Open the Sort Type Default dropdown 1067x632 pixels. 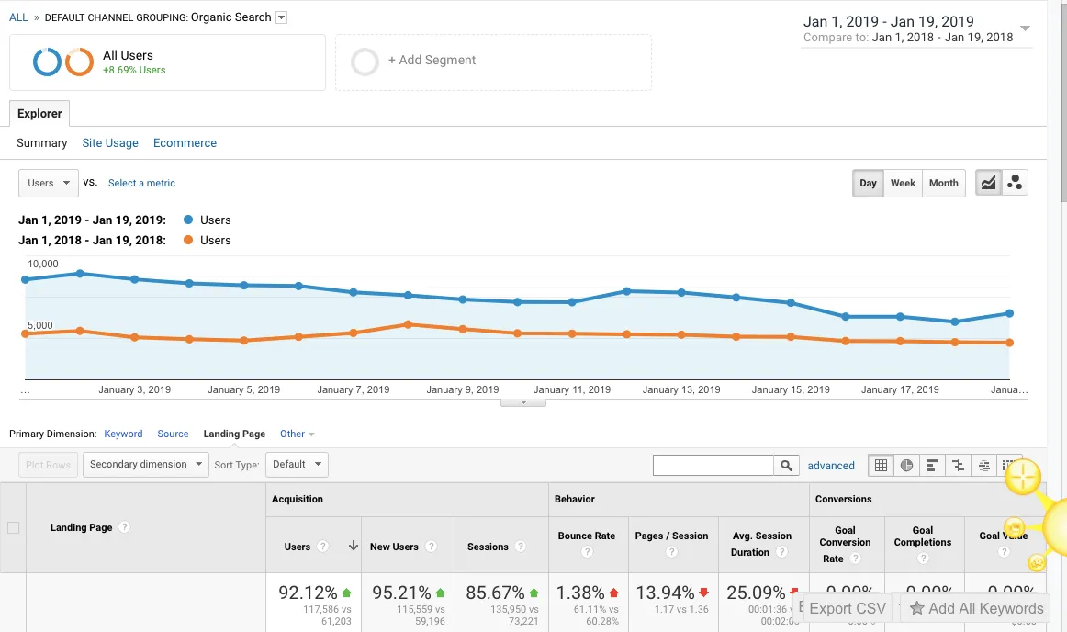click(297, 465)
